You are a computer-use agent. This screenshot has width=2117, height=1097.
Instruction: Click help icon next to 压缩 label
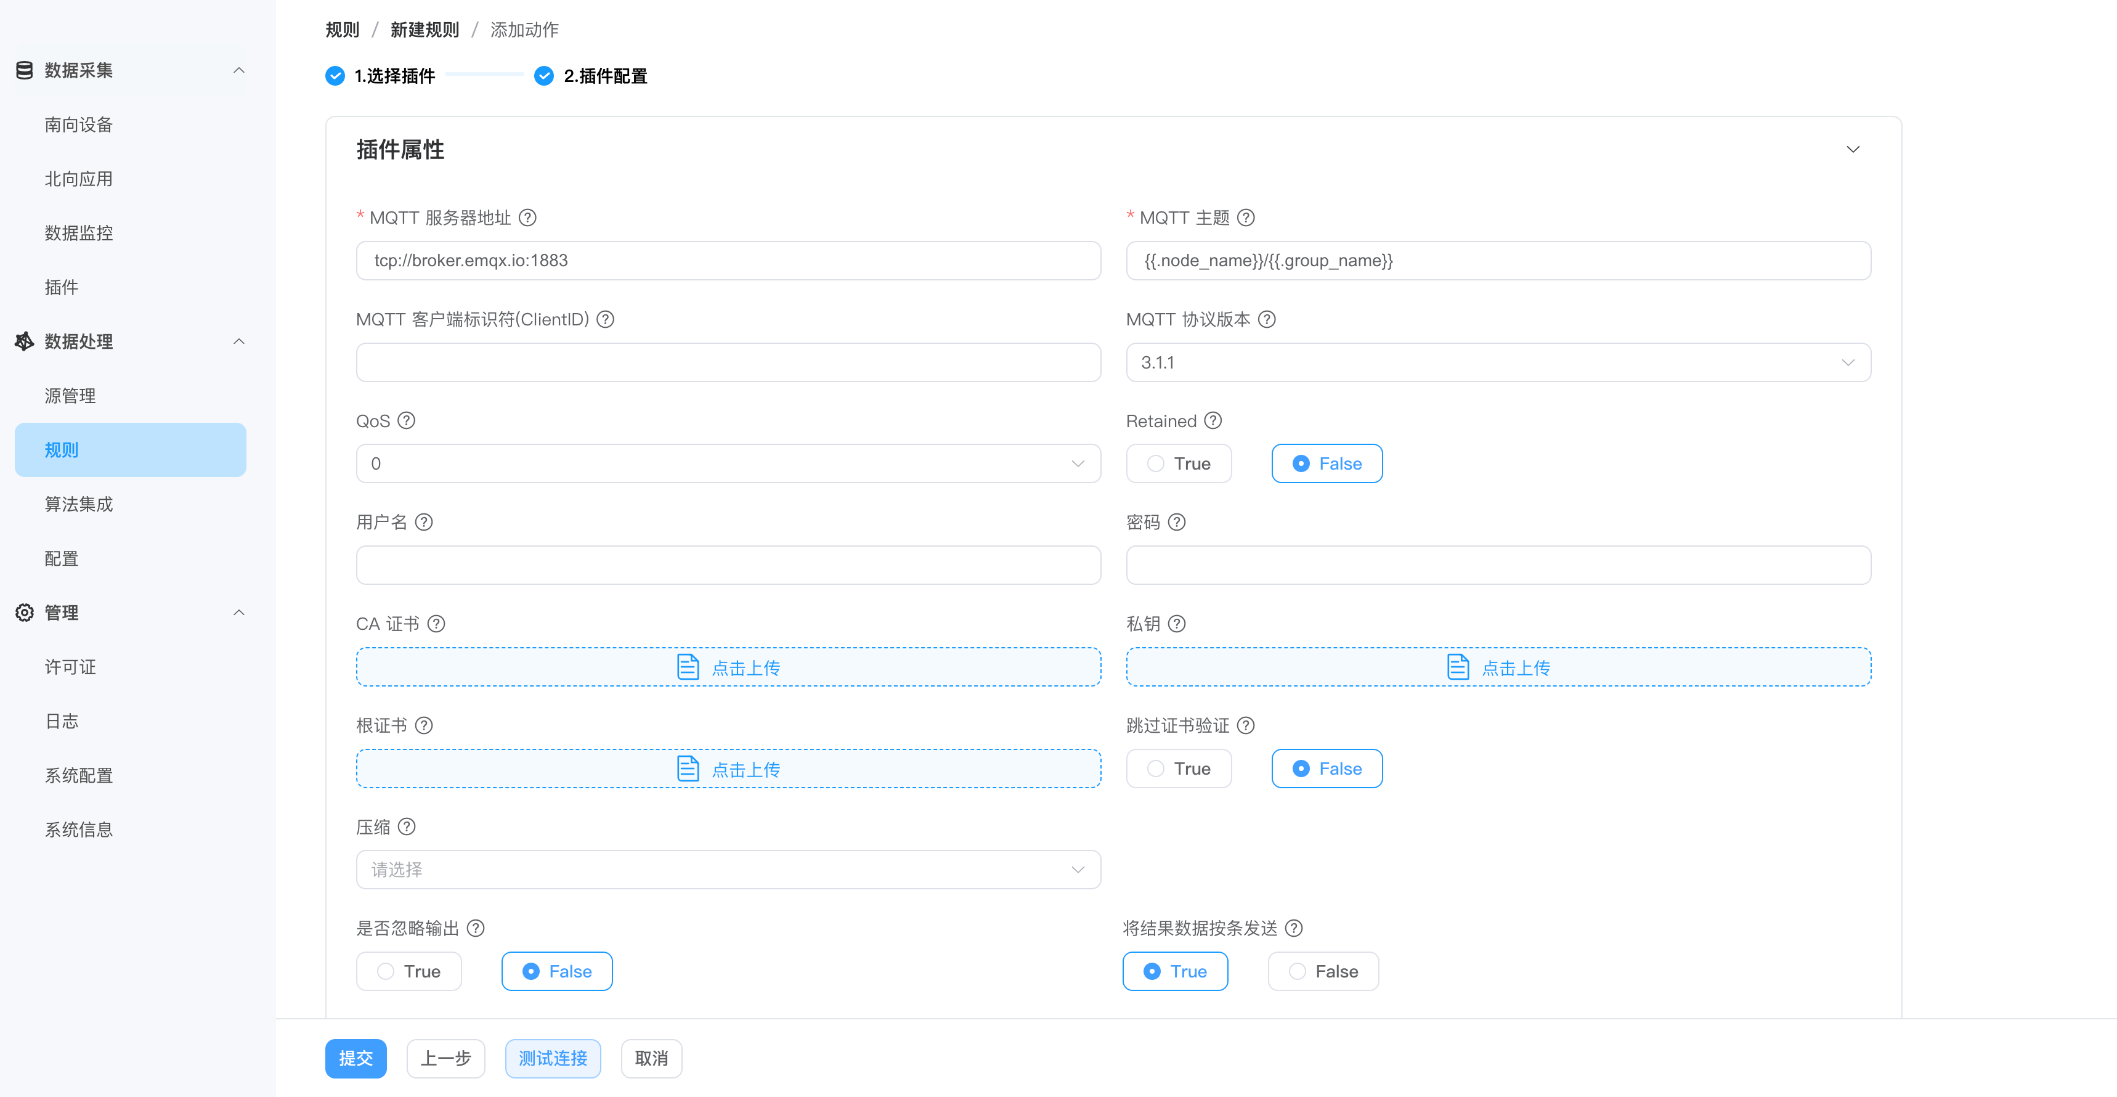pyautogui.click(x=407, y=827)
